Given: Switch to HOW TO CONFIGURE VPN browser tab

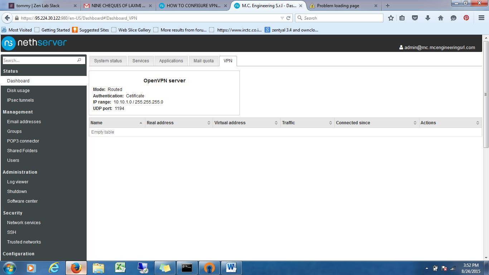Looking at the screenshot, I should coord(194,6).
